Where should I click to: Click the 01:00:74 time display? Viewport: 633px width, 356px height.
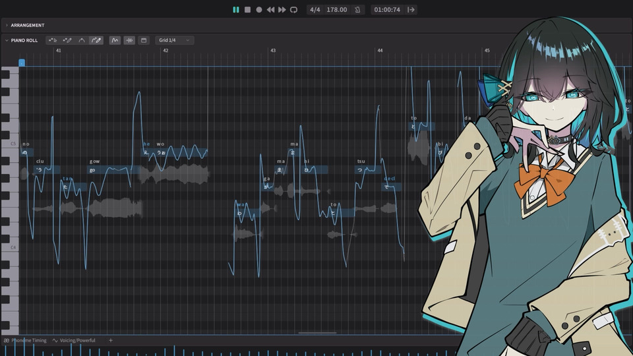(x=387, y=10)
